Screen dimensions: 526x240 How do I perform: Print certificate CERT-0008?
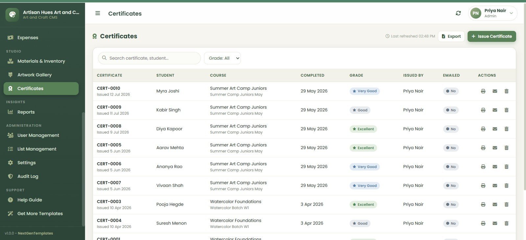point(483,129)
